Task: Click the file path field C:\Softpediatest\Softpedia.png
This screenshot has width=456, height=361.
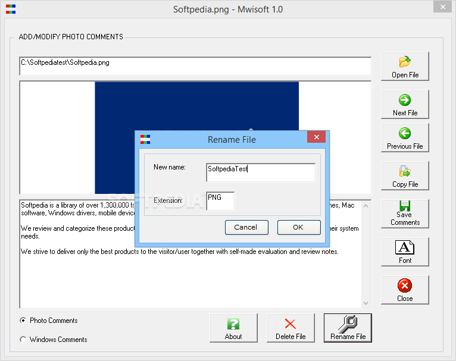Action: click(x=195, y=66)
